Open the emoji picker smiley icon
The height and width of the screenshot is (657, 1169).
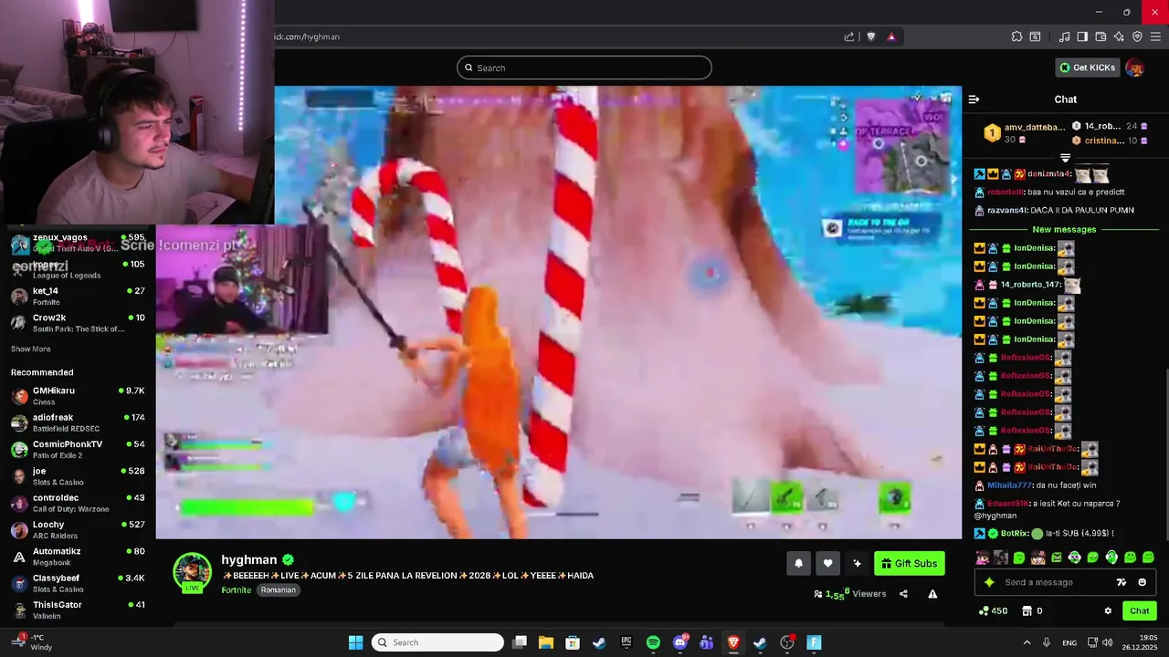tap(1142, 582)
